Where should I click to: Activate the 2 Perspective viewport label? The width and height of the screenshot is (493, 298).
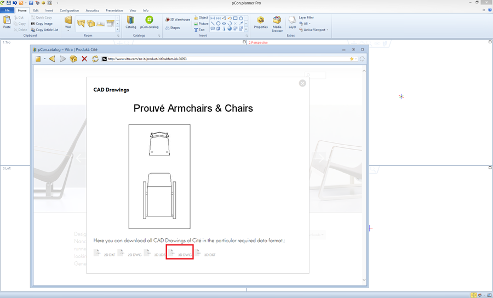pyautogui.click(x=258, y=42)
